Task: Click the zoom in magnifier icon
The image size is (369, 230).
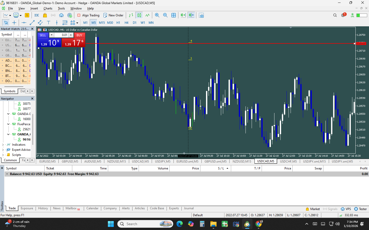Action: tap(157, 15)
